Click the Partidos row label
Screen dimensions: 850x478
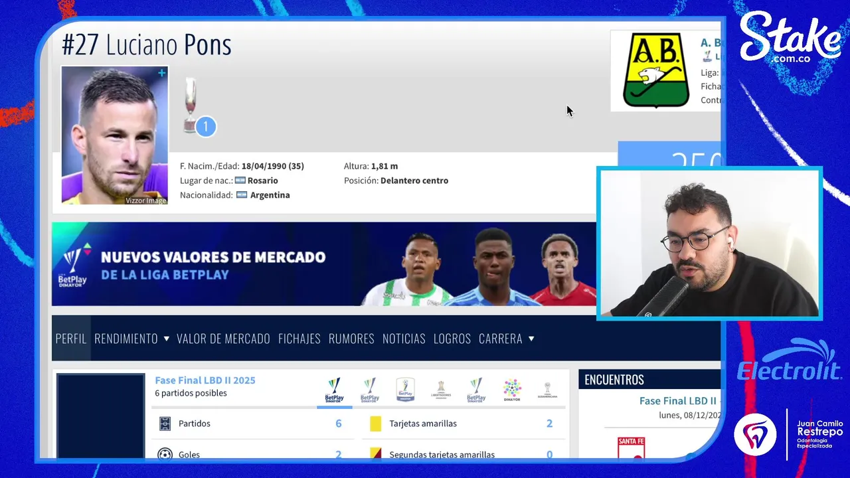pos(194,424)
